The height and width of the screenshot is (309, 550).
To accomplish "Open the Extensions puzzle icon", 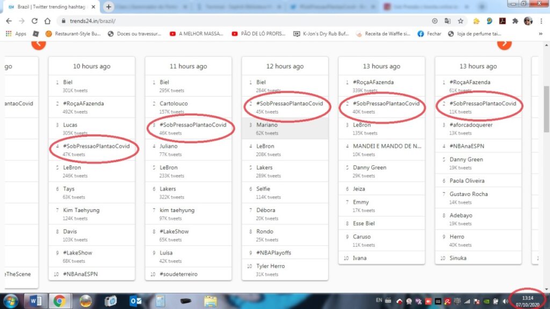I will pyautogui.click(x=515, y=21).
